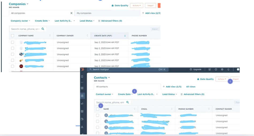Tick the select-all checkbox in Companies table
The image size is (254, 136).
[x=13, y=36]
